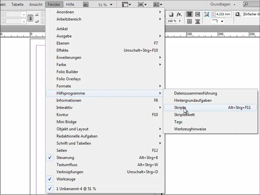Click the search magnifier icon
The height and width of the screenshot is (195, 260).
246,4
